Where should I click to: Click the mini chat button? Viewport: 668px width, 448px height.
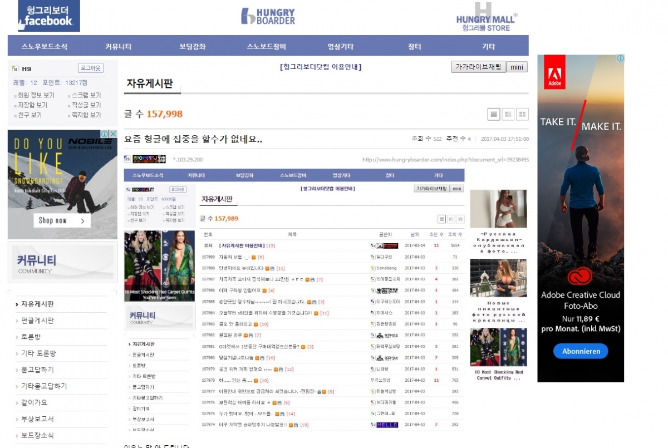[517, 67]
